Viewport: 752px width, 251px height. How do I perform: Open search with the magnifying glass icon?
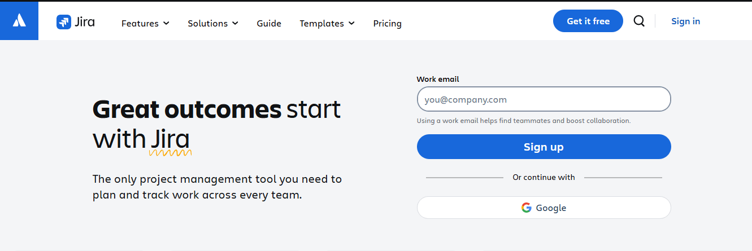click(x=639, y=21)
